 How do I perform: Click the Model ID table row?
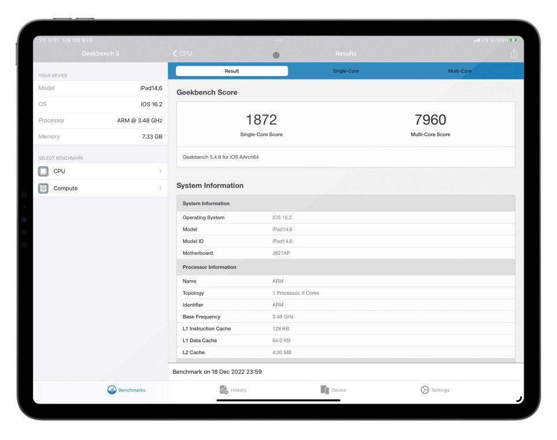(345, 241)
